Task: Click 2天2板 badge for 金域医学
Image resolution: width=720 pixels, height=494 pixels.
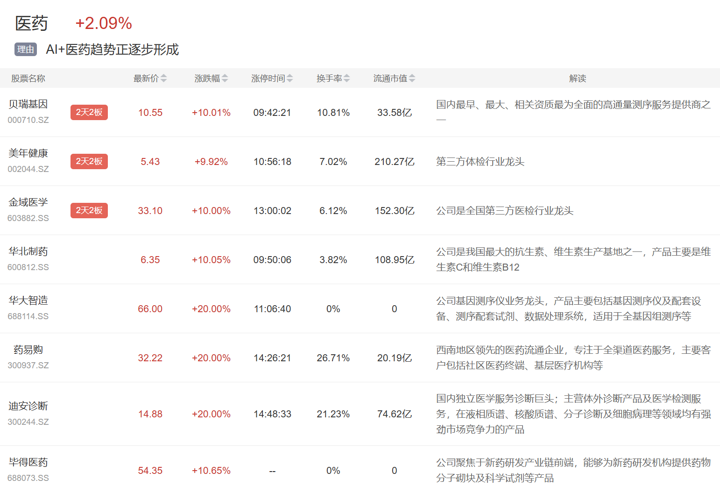Action: pyautogui.click(x=89, y=210)
